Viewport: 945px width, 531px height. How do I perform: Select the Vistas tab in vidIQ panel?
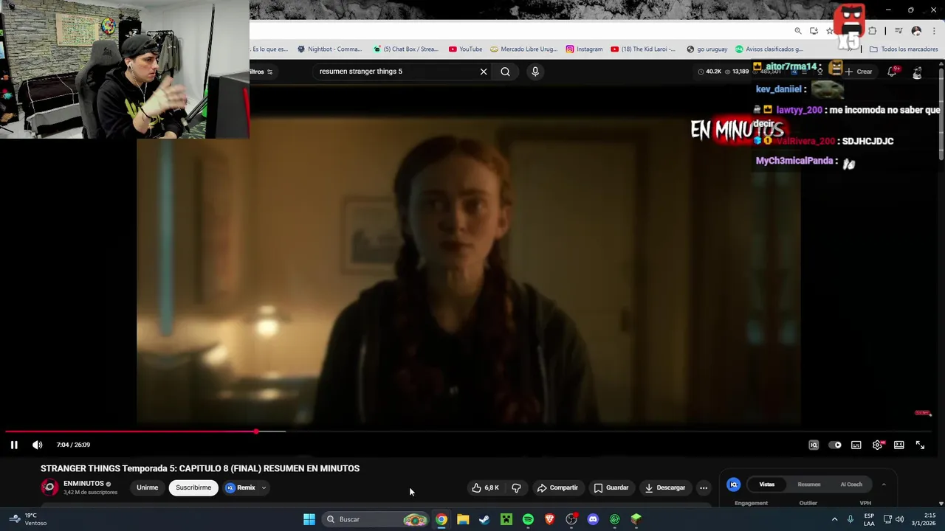click(x=767, y=485)
